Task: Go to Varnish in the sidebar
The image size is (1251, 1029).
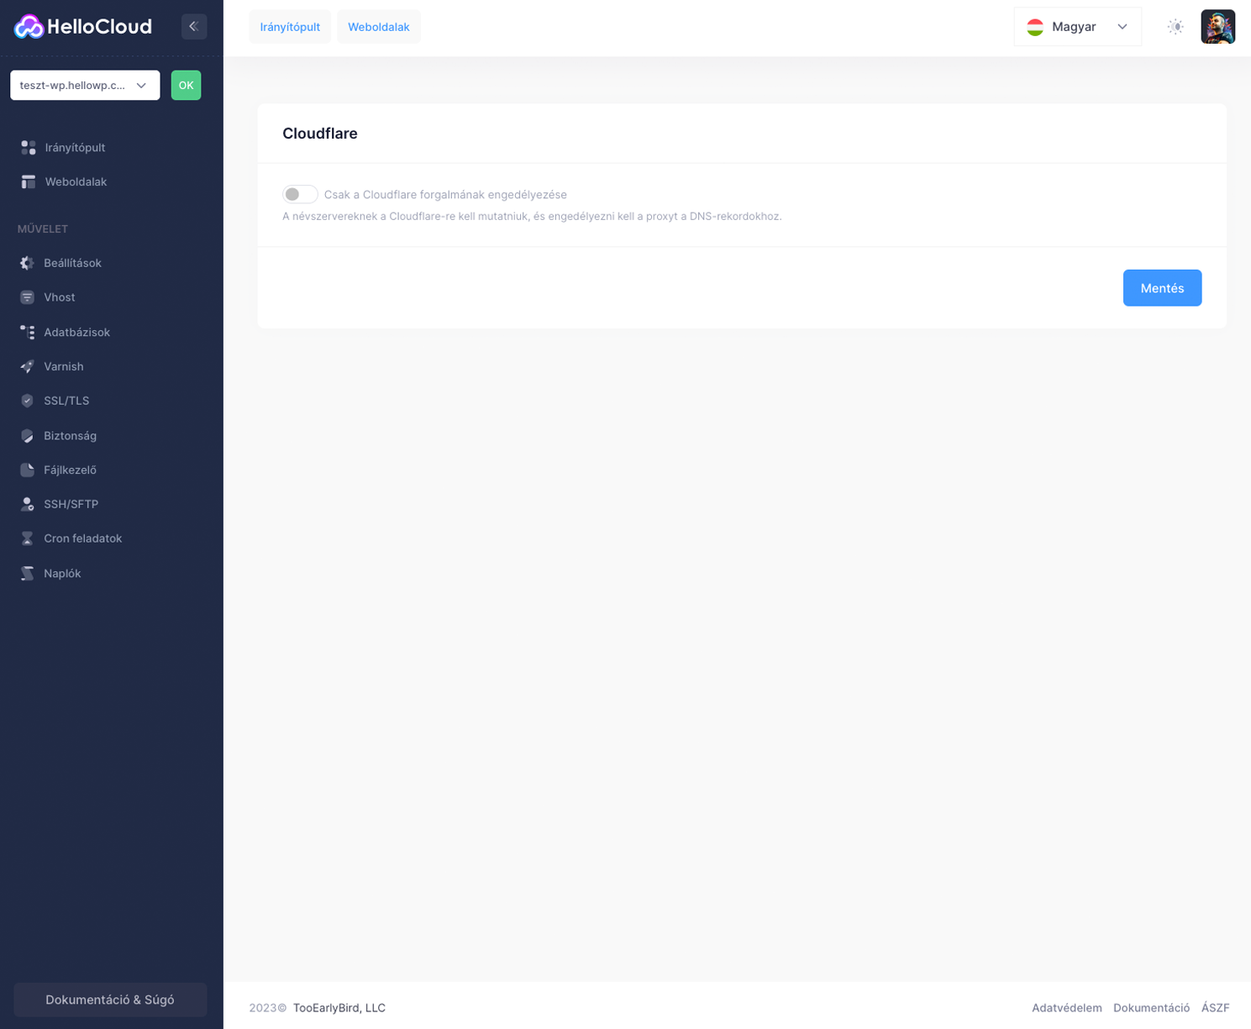Action: pyautogui.click(x=63, y=367)
